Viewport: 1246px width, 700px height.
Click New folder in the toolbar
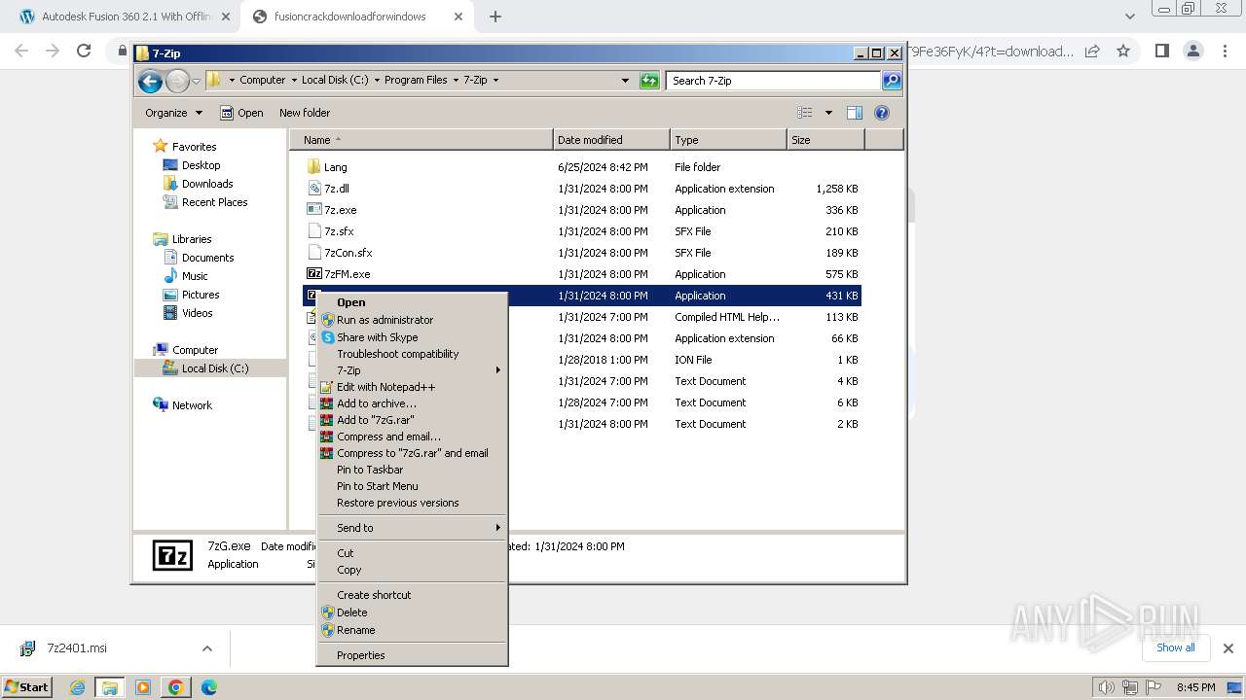coord(305,113)
